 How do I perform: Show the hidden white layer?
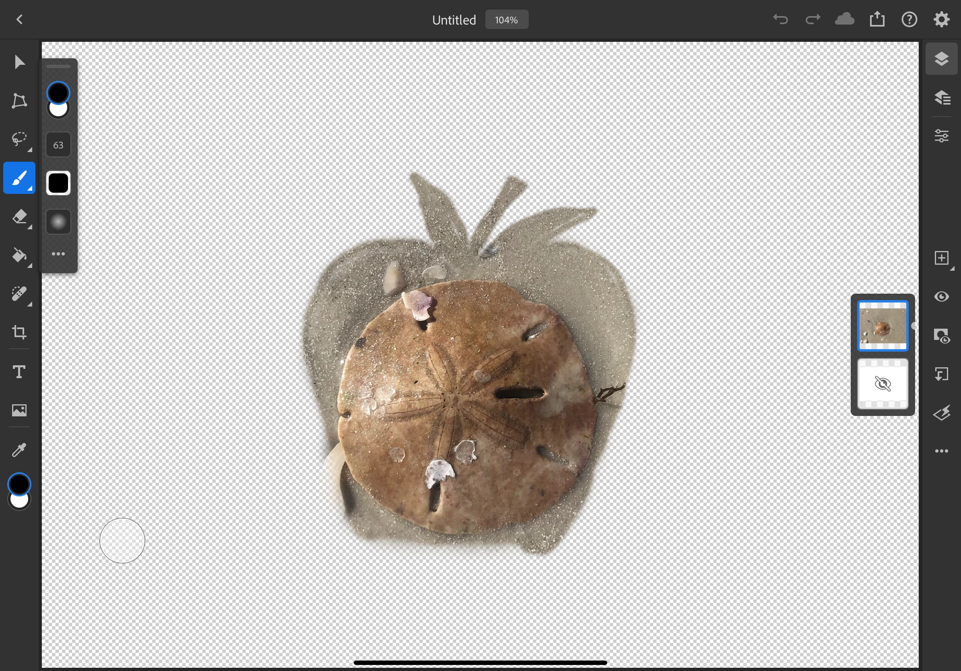point(882,384)
